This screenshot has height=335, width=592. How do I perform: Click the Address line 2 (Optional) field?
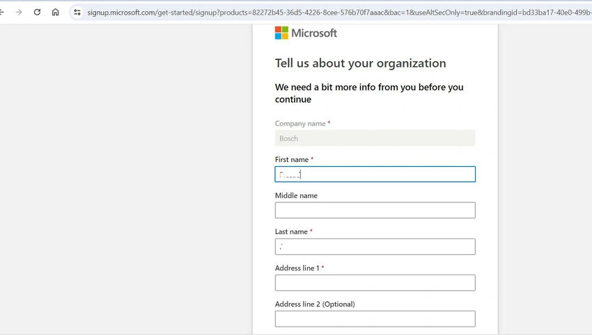tap(375, 319)
